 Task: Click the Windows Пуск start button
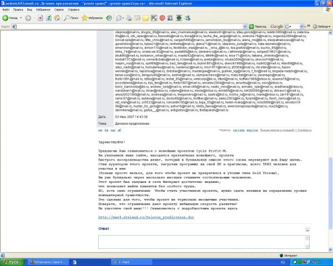(12, 261)
